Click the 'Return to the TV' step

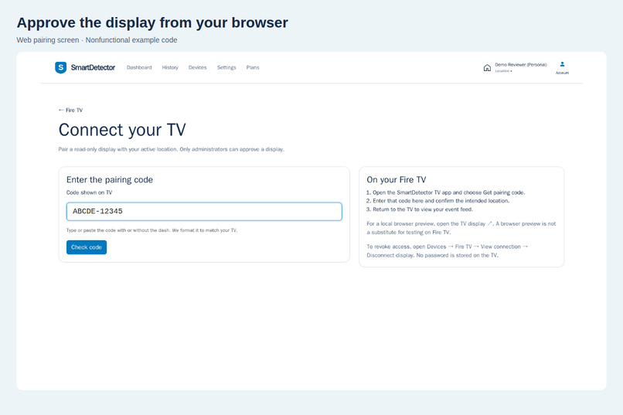420,209
